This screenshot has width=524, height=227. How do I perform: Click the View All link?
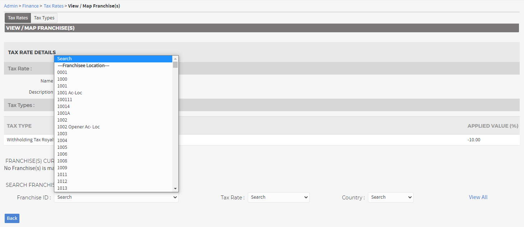coord(478,197)
